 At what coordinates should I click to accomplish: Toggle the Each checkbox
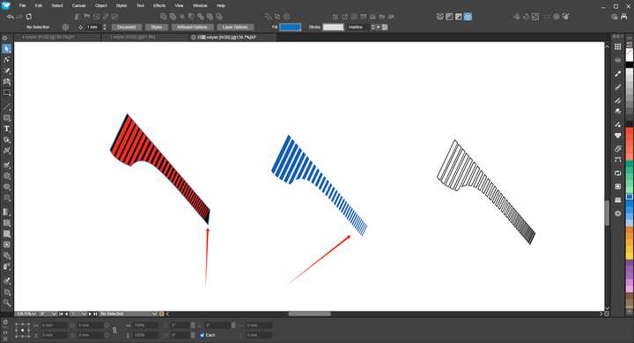tap(202, 335)
